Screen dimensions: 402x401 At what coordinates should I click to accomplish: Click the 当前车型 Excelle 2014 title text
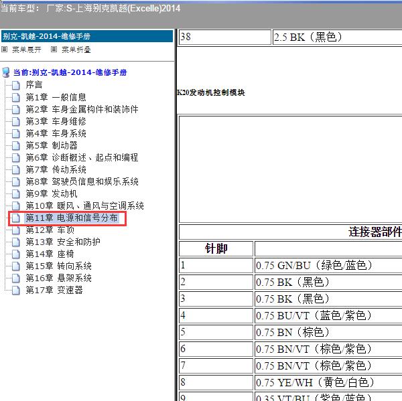point(90,9)
